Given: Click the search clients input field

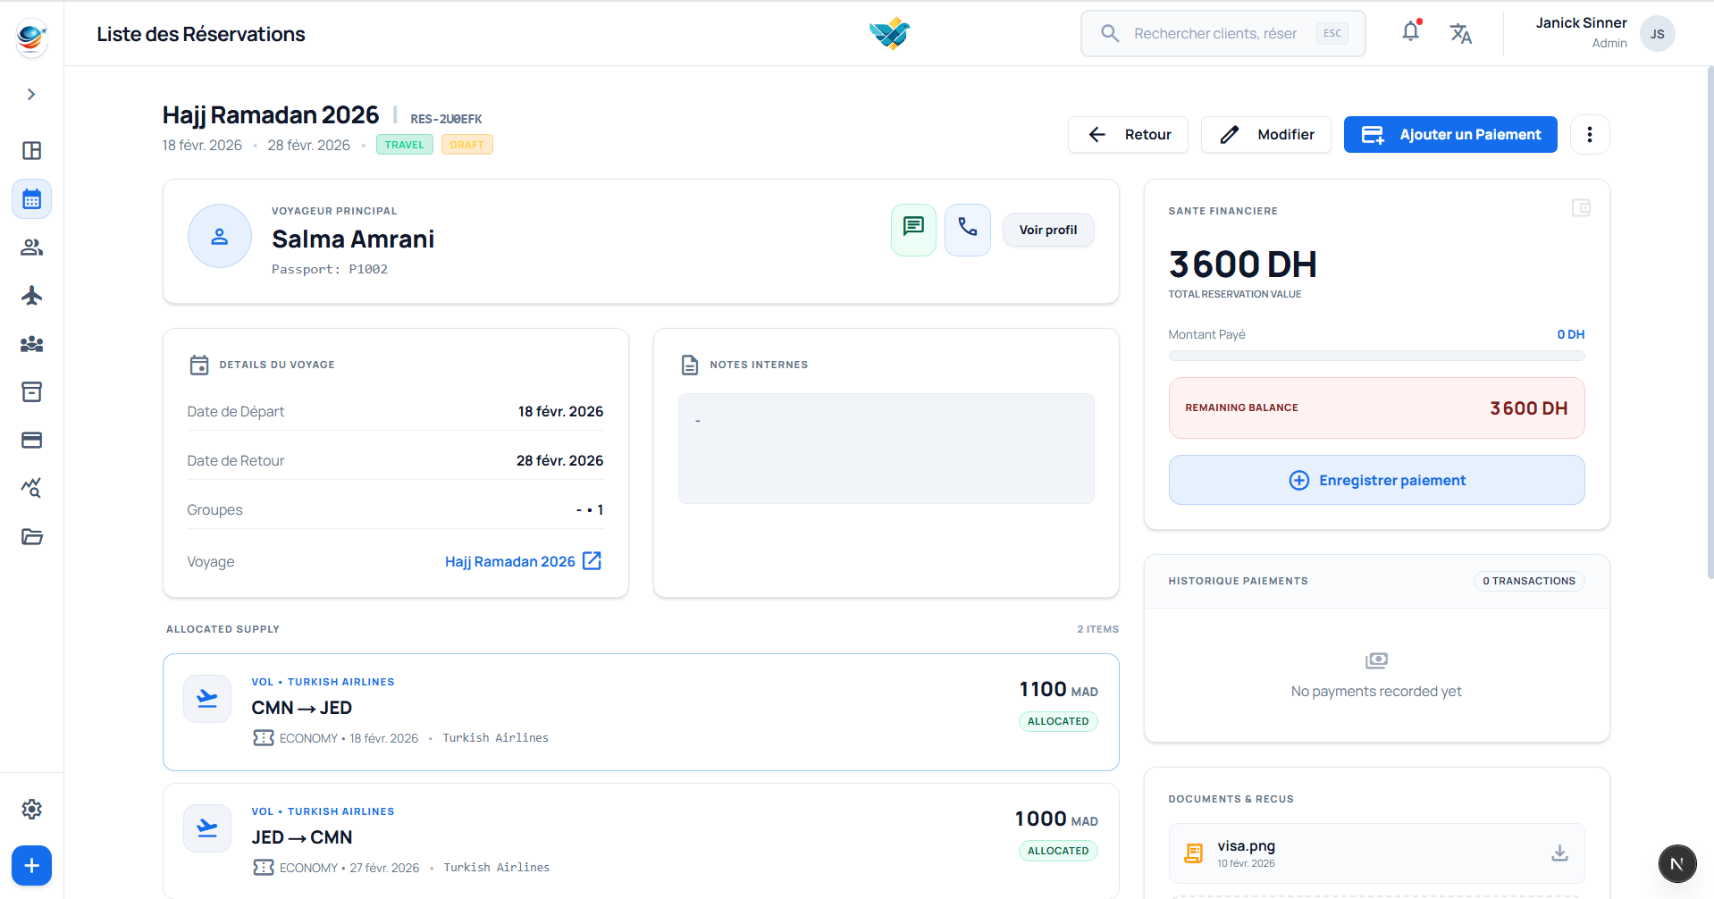Looking at the screenshot, I should pyautogui.click(x=1215, y=34).
